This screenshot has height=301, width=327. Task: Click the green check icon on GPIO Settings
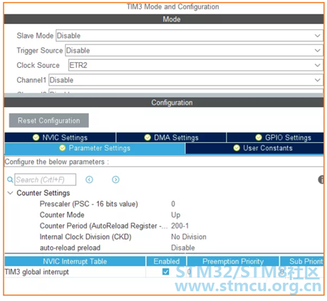(259, 138)
